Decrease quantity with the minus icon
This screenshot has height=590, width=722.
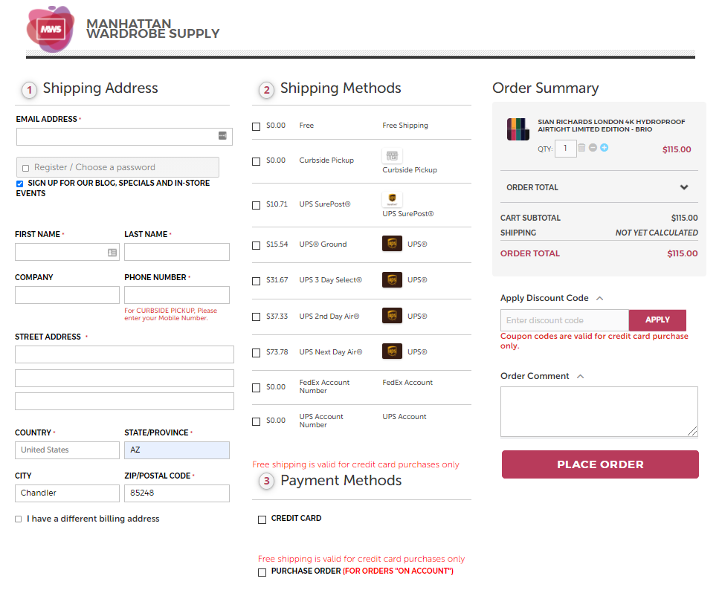click(593, 148)
